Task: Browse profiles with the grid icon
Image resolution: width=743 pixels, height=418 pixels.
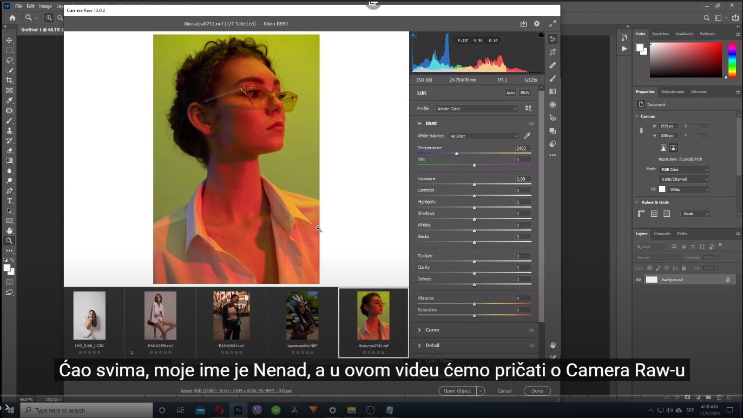Action: 528,109
